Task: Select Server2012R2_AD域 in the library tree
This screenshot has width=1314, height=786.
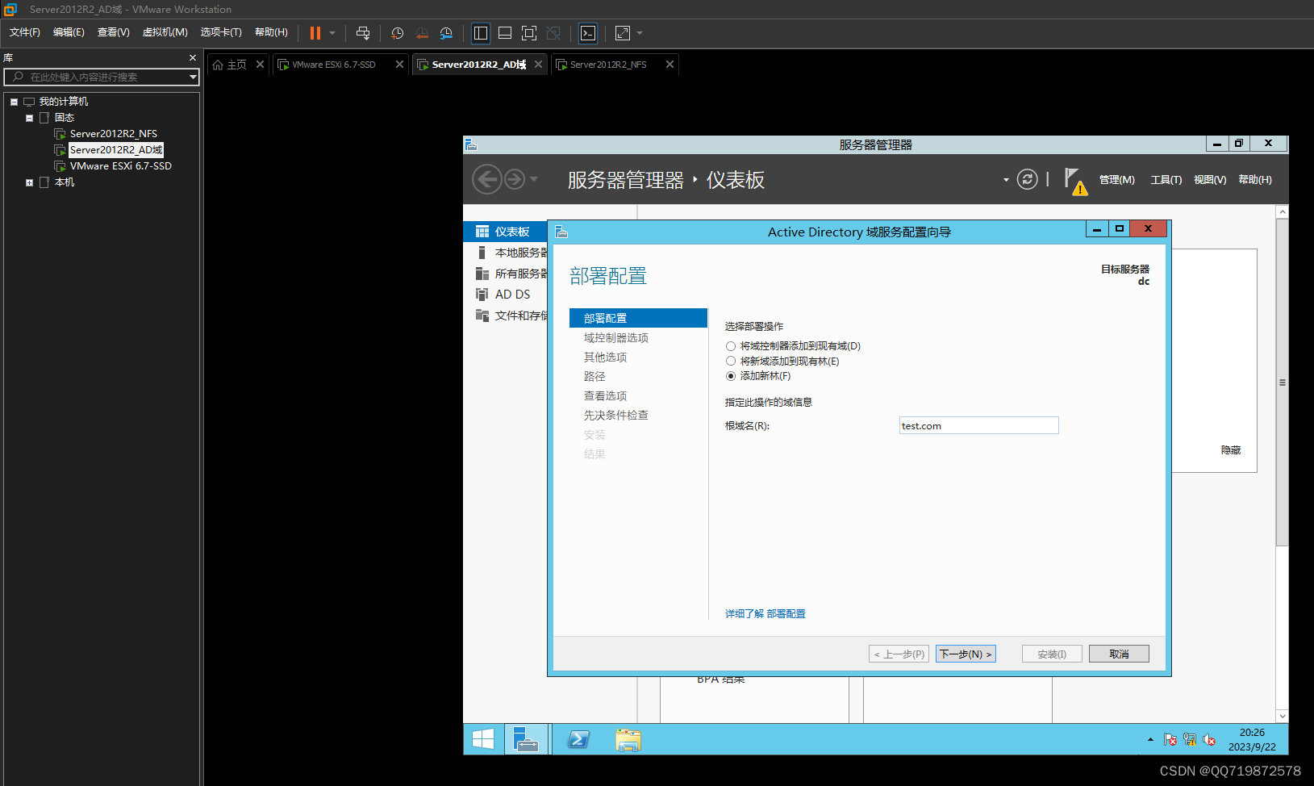Action: tap(115, 150)
